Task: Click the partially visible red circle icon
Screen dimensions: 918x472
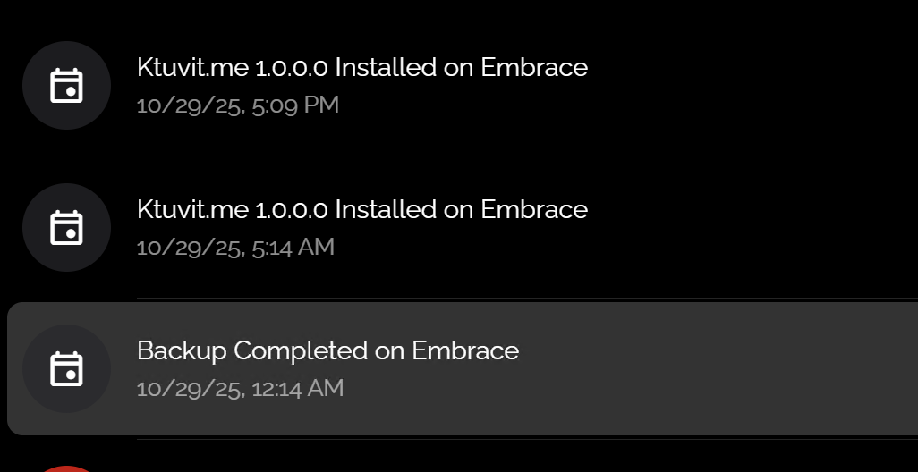Action: (x=66, y=468)
